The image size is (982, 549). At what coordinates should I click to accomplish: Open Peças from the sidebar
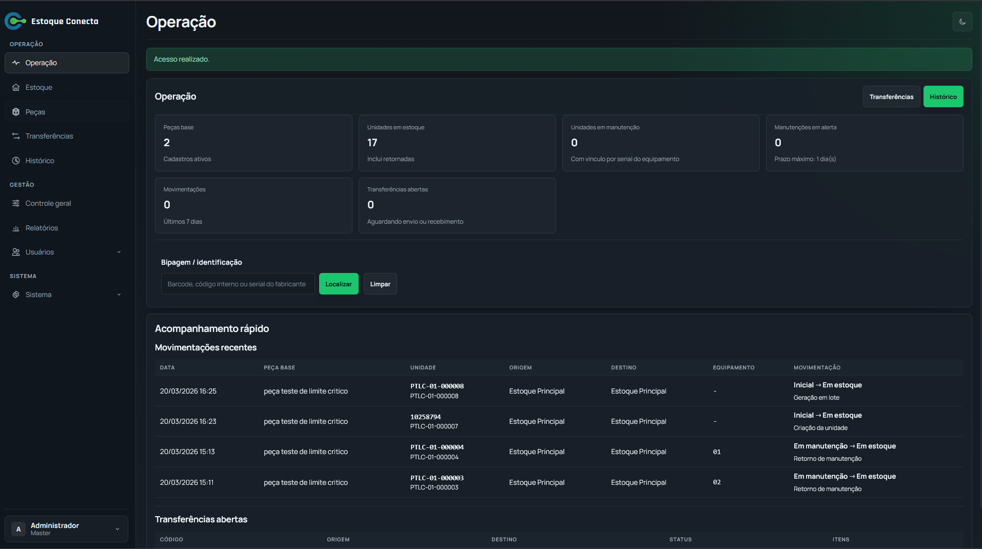pyautogui.click(x=67, y=112)
